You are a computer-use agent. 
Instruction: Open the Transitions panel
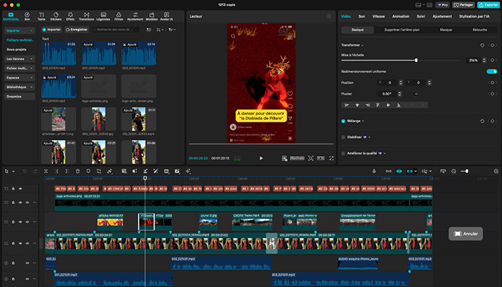[x=86, y=15]
